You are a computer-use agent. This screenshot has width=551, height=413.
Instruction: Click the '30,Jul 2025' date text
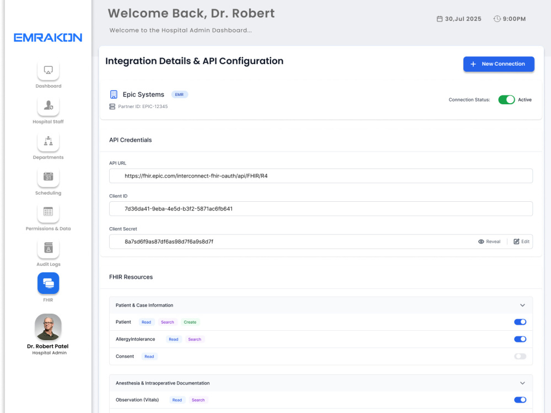coord(463,19)
